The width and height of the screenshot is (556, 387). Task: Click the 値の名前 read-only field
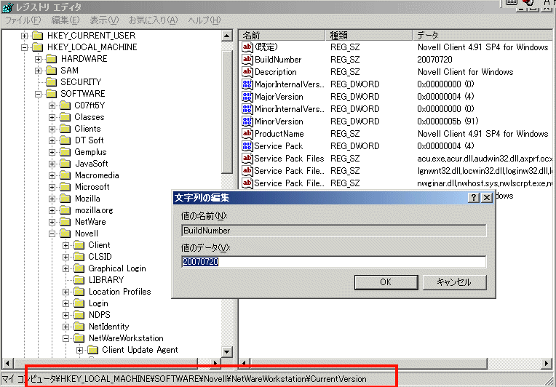[333, 231]
